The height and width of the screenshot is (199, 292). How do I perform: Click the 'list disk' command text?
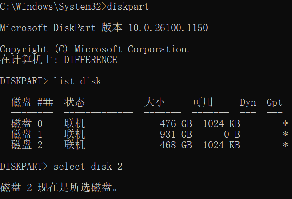point(77,81)
